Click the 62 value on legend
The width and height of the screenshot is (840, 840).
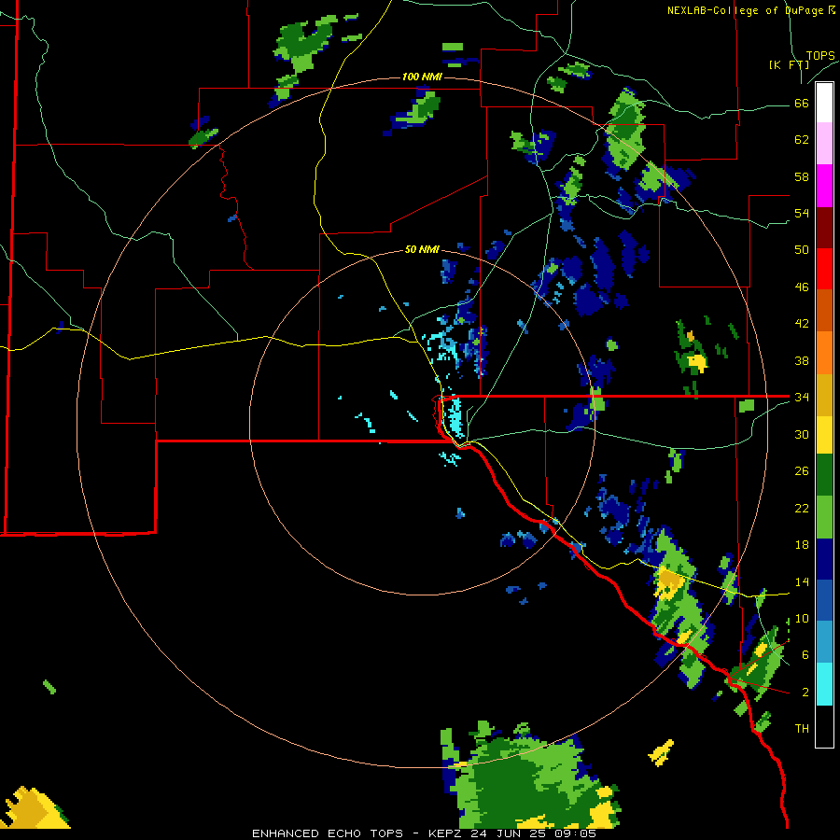pyautogui.click(x=802, y=140)
